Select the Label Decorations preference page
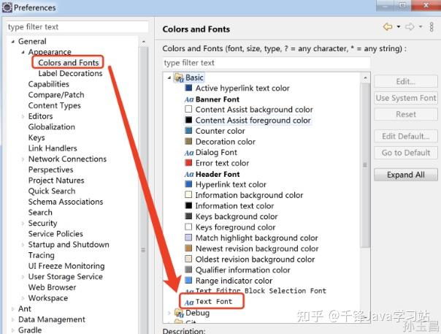The height and width of the screenshot is (334, 441). point(70,74)
